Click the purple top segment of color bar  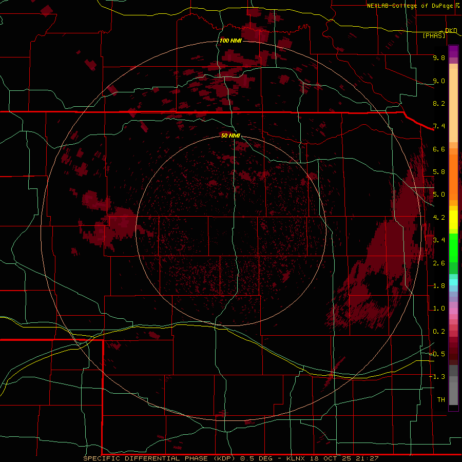(453, 51)
